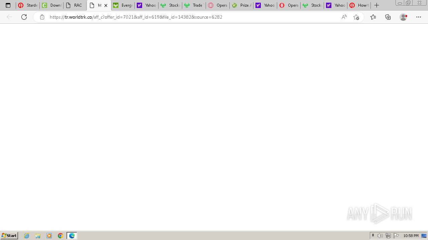Image resolution: width=428 pixels, height=240 pixels.
Task: Launch Internet Explorer from the taskbar
Action: 27,236
